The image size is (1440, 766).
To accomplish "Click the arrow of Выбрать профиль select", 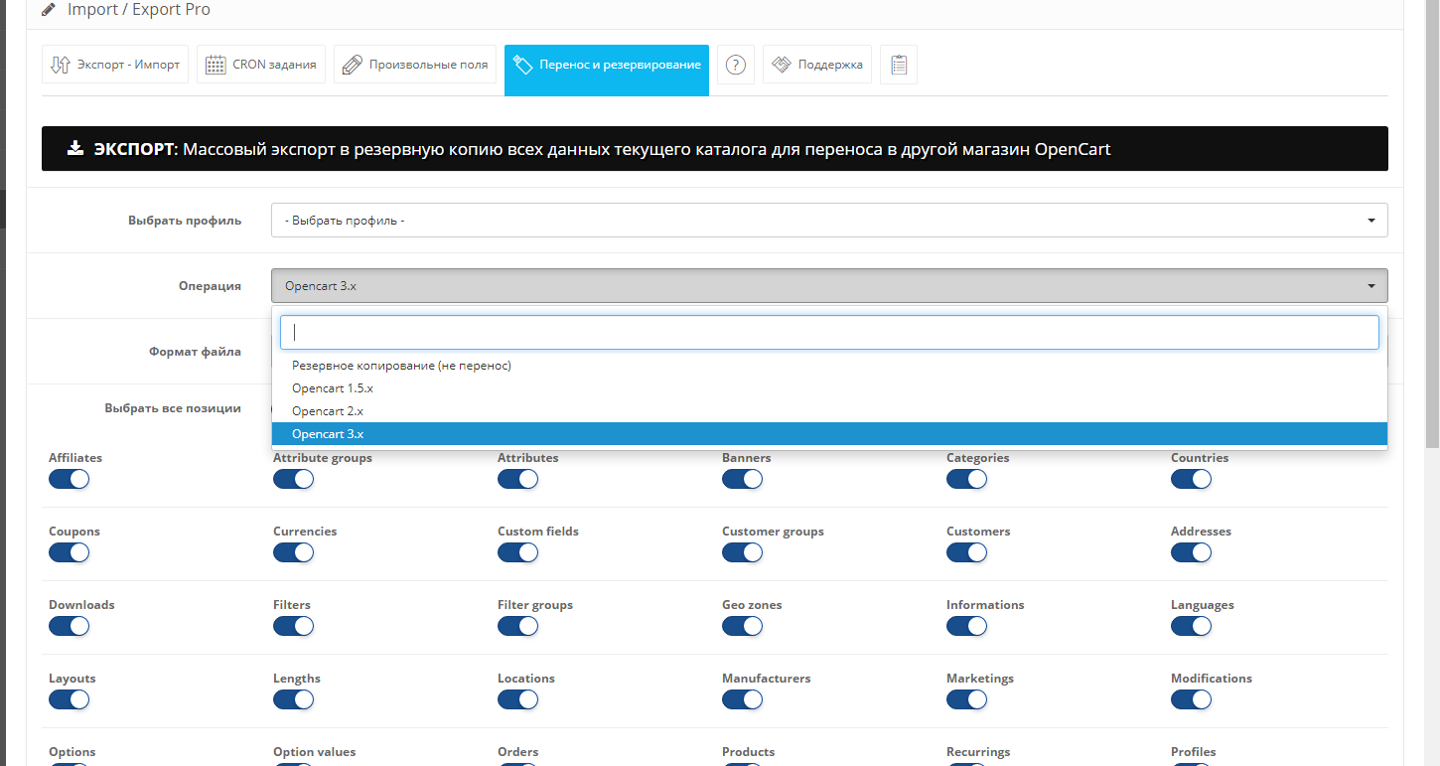I will [1371, 221].
